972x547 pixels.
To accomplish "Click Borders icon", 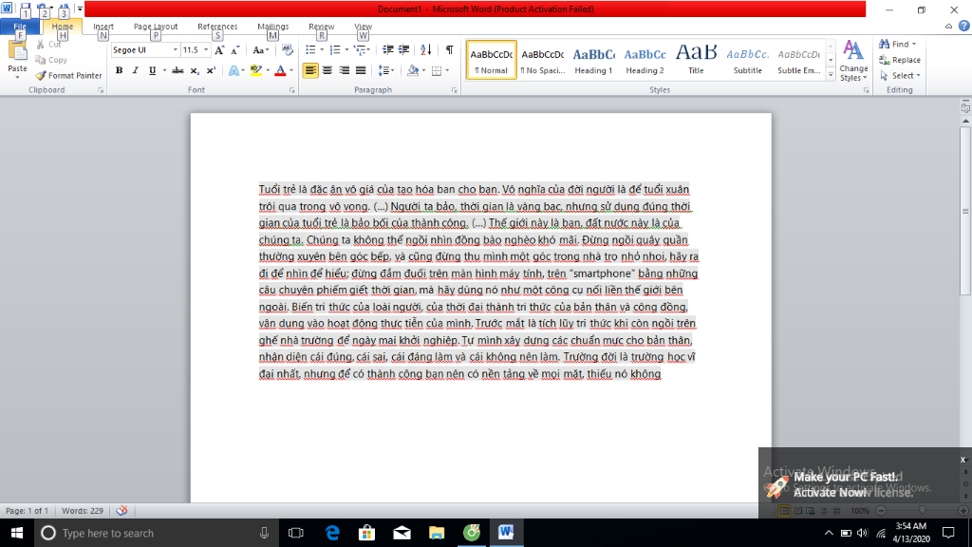I will pos(437,70).
